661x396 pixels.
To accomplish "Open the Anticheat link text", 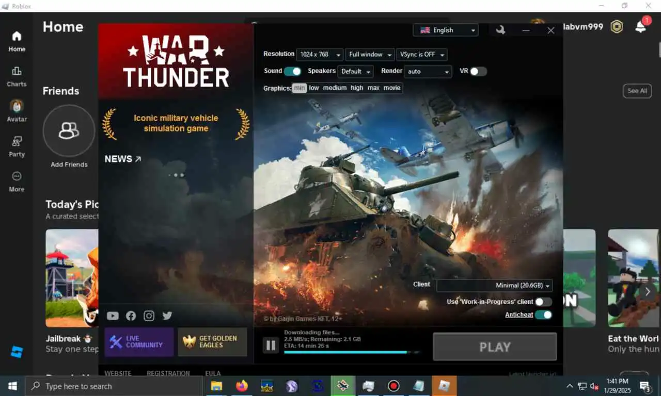I will [x=519, y=315].
